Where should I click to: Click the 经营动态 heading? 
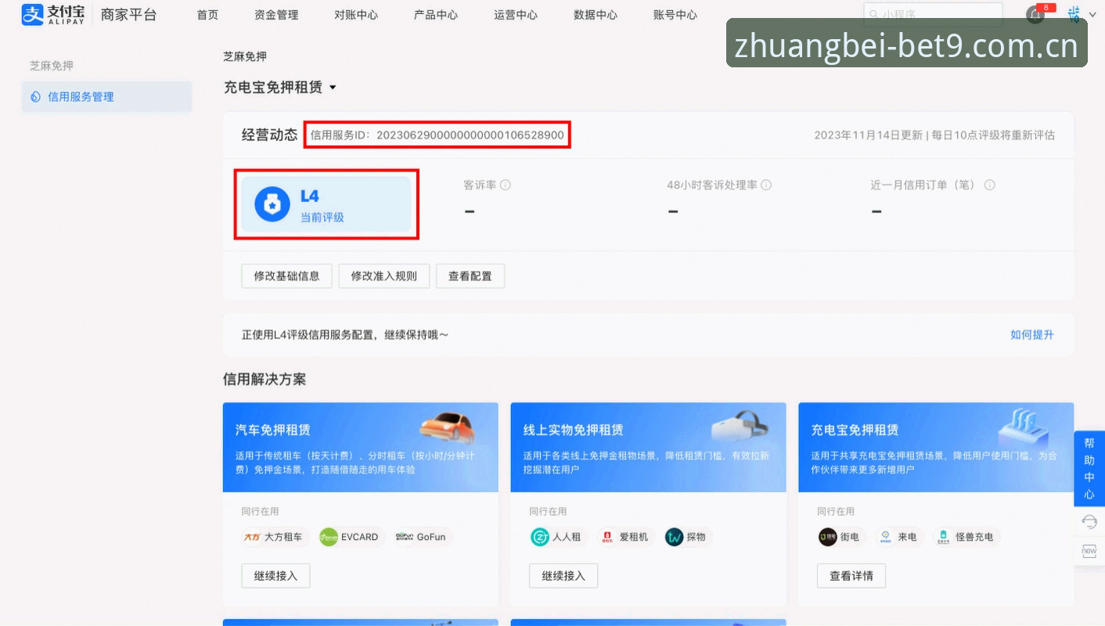270,135
